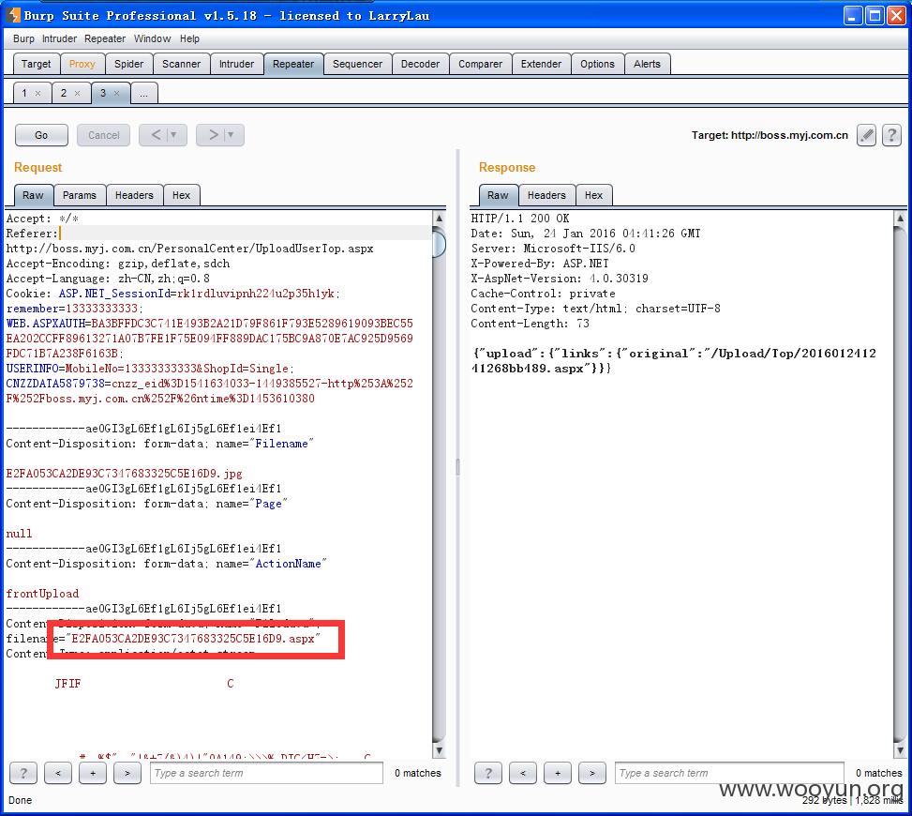Go to next match in response search

tap(592, 773)
